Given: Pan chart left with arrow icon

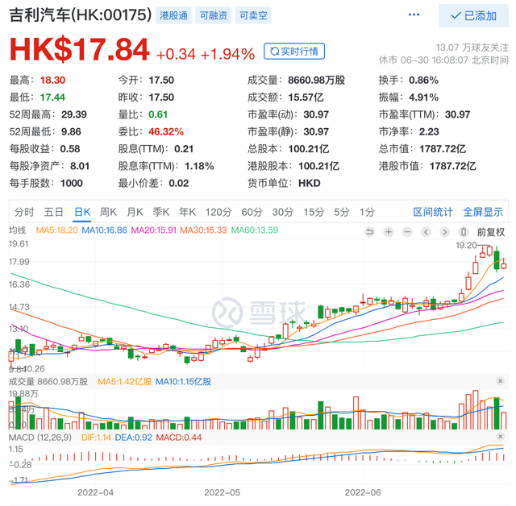Looking at the screenshot, I should (427, 232).
